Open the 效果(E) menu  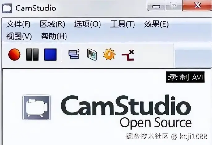pyautogui.click(x=156, y=24)
